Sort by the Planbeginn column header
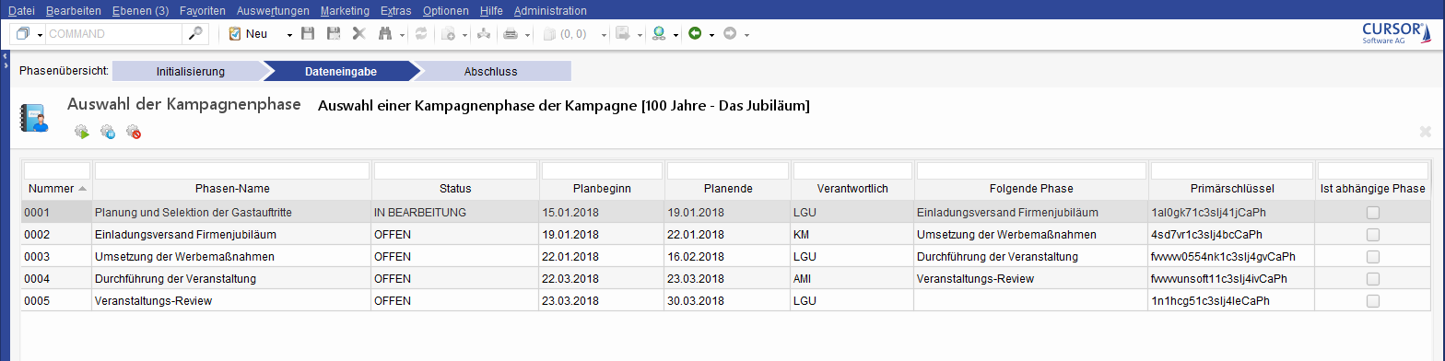Viewport: 1445px width, 361px height. click(602, 189)
